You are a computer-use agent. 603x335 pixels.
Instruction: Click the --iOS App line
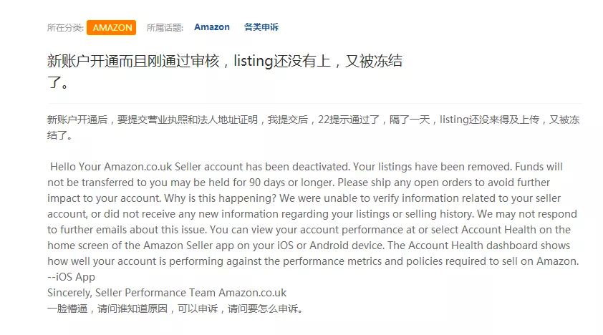pos(71,277)
